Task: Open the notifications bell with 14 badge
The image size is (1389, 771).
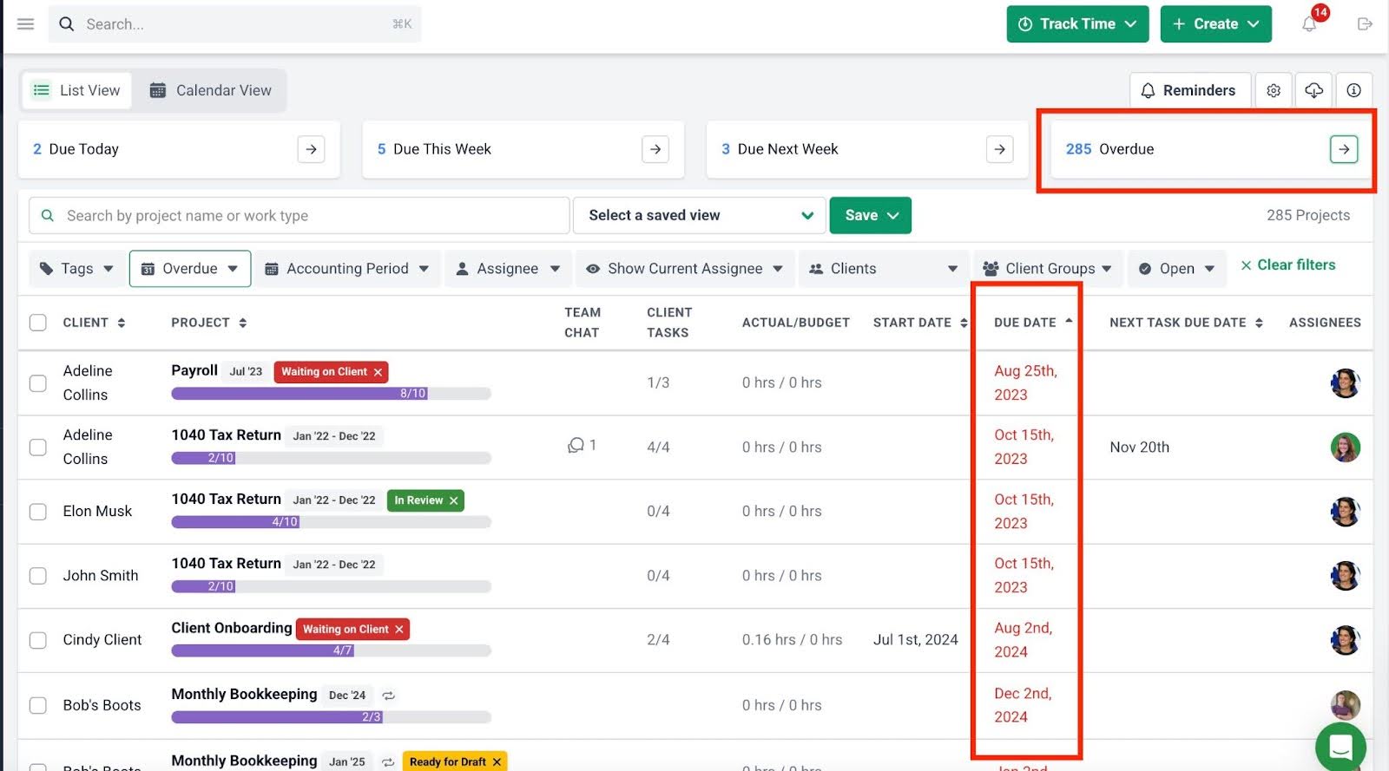Action: tap(1310, 23)
